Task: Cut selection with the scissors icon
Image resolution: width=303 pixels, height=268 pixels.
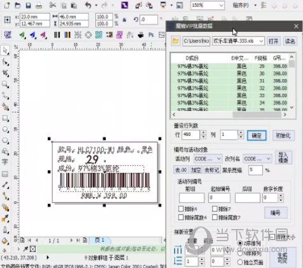Action: [x=52, y=5]
